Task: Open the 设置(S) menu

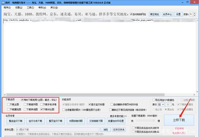Action: point(19,8)
